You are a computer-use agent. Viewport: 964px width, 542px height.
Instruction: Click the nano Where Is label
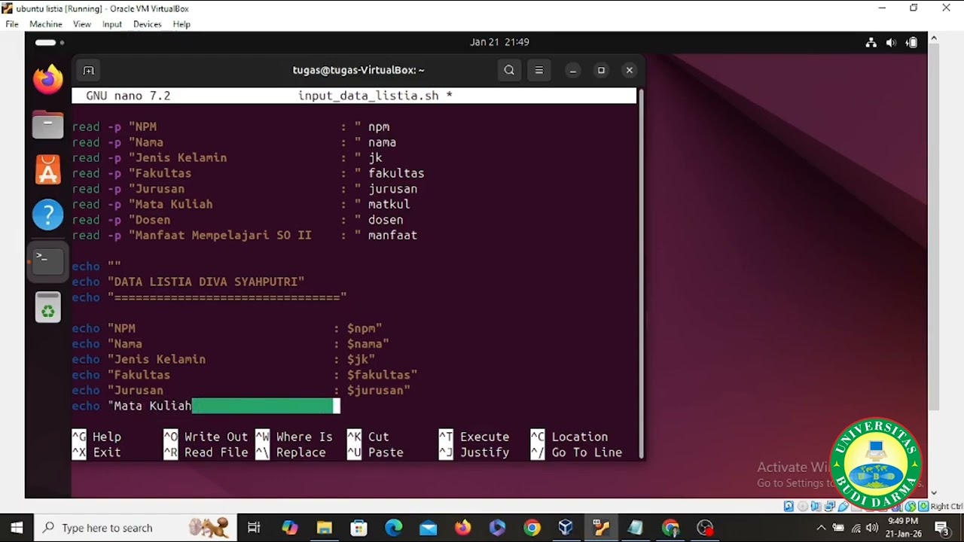304,437
